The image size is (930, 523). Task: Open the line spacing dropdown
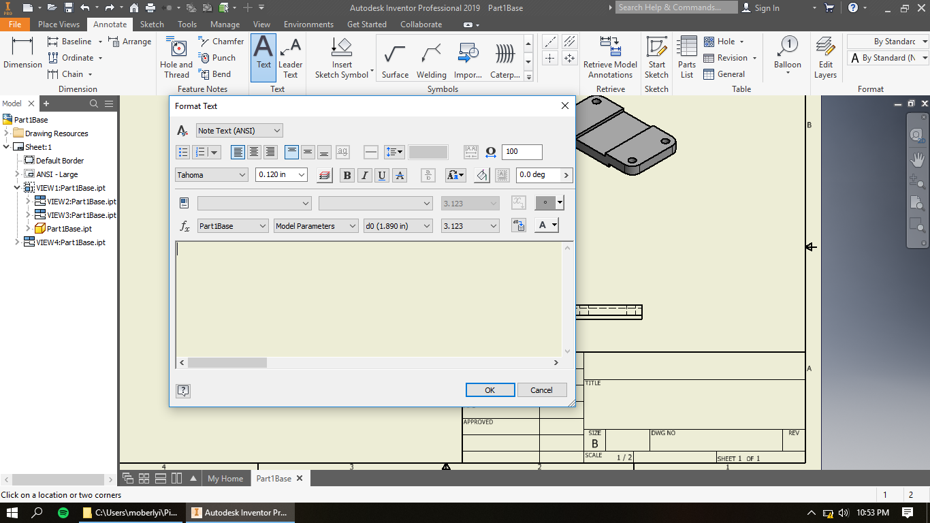coord(394,152)
